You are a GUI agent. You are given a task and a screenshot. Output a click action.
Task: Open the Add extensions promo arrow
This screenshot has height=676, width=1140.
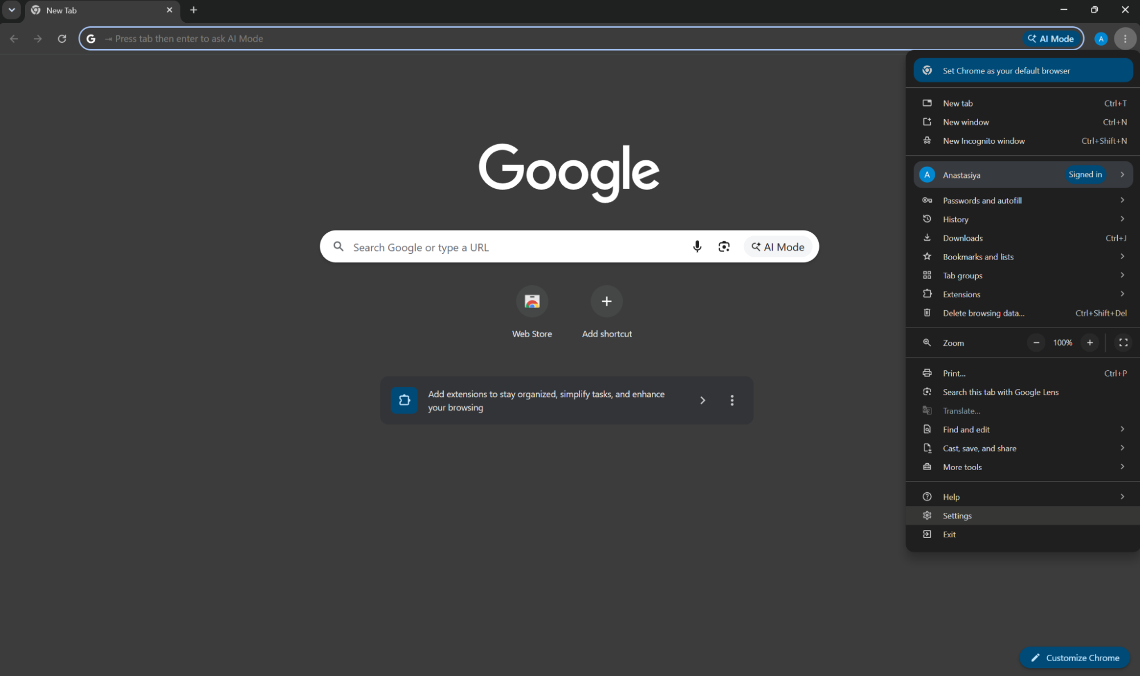tap(703, 400)
